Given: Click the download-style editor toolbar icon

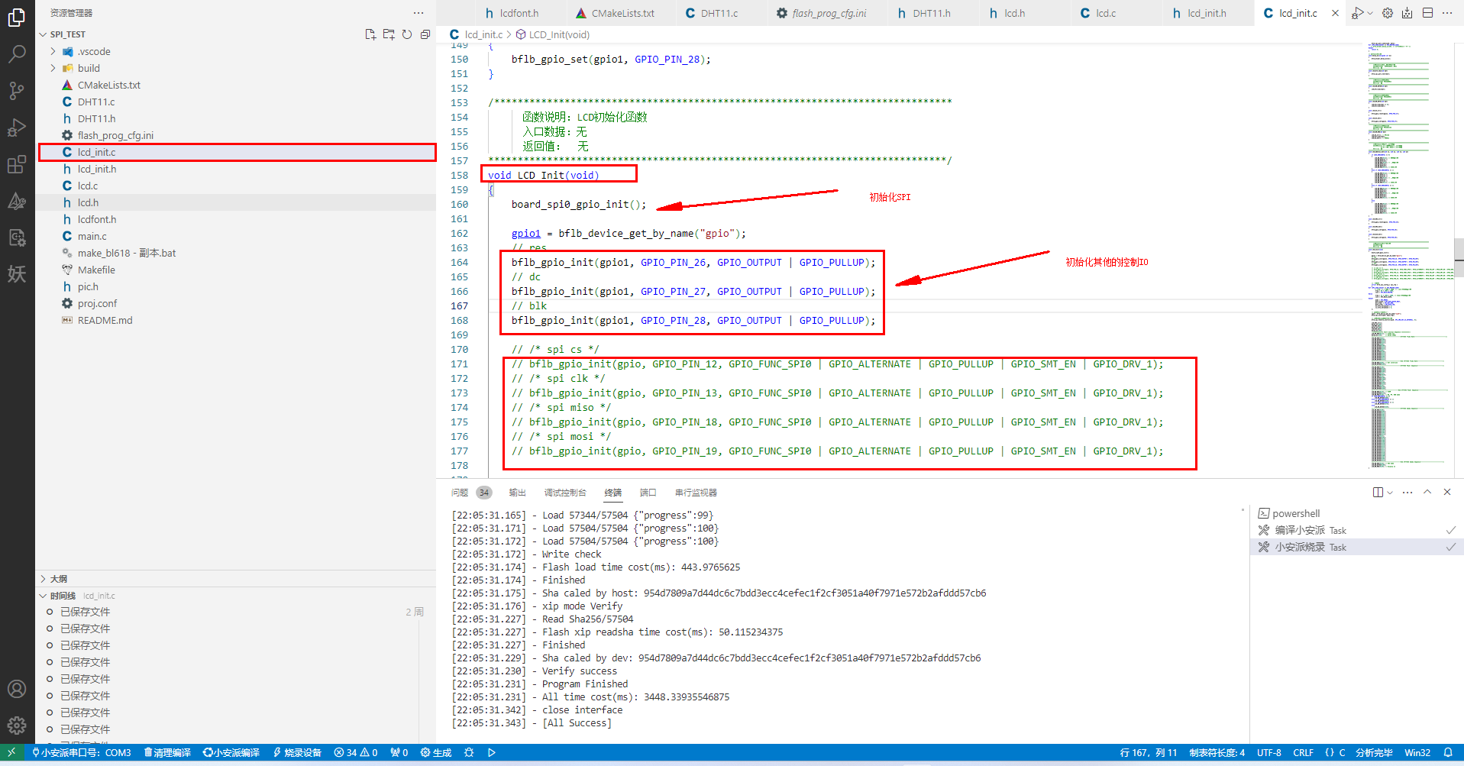Looking at the screenshot, I should pyautogui.click(x=1407, y=13).
